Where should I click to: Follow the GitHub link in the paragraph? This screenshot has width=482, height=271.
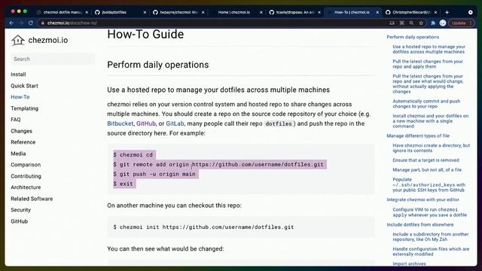146,123
